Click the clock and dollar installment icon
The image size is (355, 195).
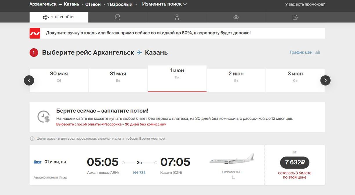pos(44,117)
